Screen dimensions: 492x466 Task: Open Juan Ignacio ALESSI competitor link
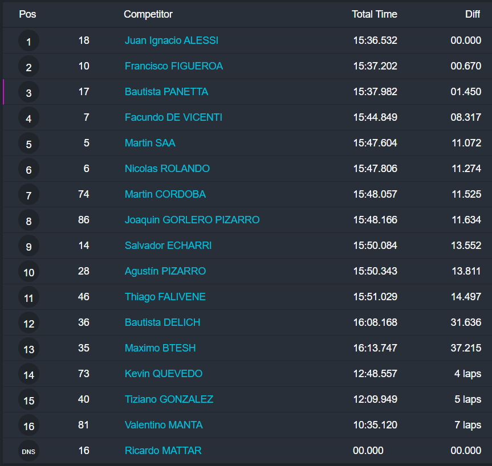(x=171, y=40)
